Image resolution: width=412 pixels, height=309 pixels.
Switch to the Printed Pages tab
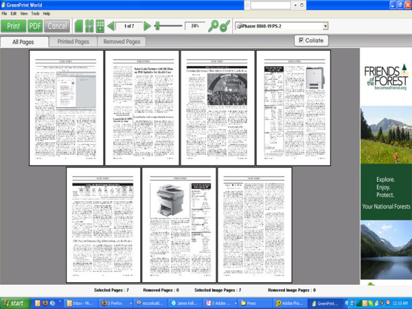click(x=73, y=42)
